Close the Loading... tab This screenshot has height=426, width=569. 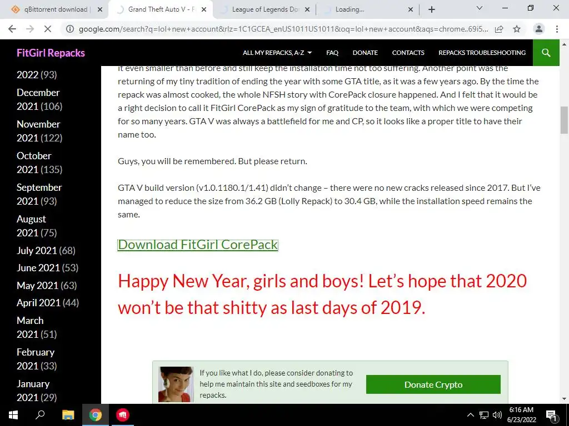(x=411, y=9)
